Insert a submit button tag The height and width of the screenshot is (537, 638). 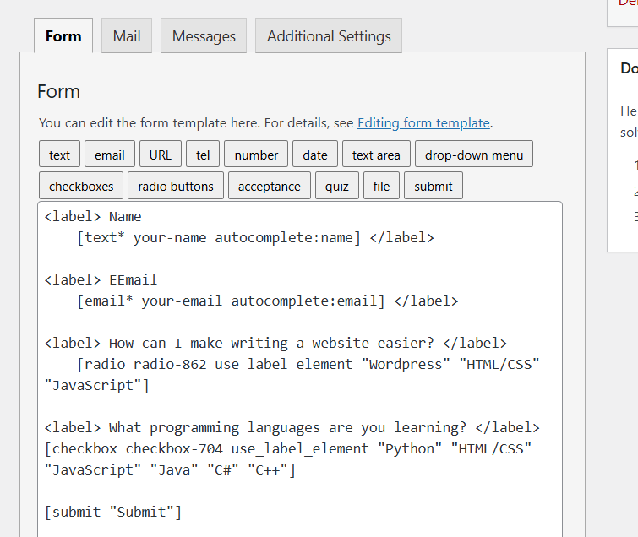pos(434,186)
